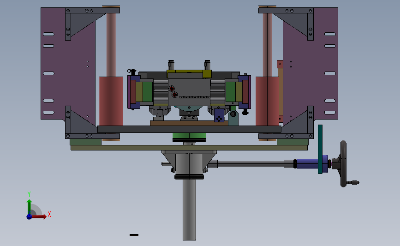
Task: Select the long horizontal gray crank shaft
Action: [x=251, y=164]
